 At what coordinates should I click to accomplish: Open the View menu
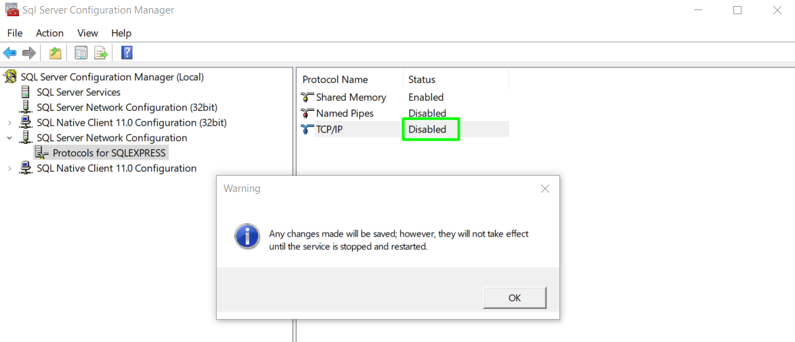point(87,33)
